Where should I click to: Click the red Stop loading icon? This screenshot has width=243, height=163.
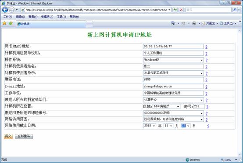coord(181,10)
